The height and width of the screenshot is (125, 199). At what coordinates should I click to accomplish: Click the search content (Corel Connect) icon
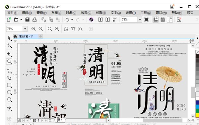[91, 20]
